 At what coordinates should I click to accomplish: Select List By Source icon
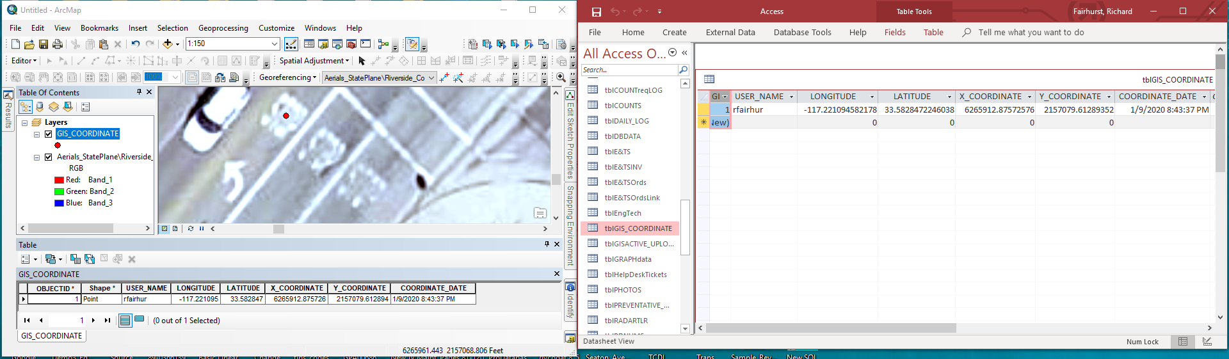pyautogui.click(x=40, y=107)
